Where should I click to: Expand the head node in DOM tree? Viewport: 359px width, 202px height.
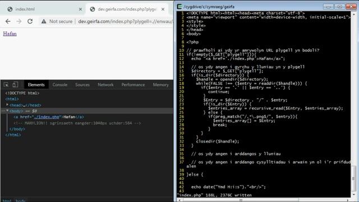pyautogui.click(x=7, y=105)
